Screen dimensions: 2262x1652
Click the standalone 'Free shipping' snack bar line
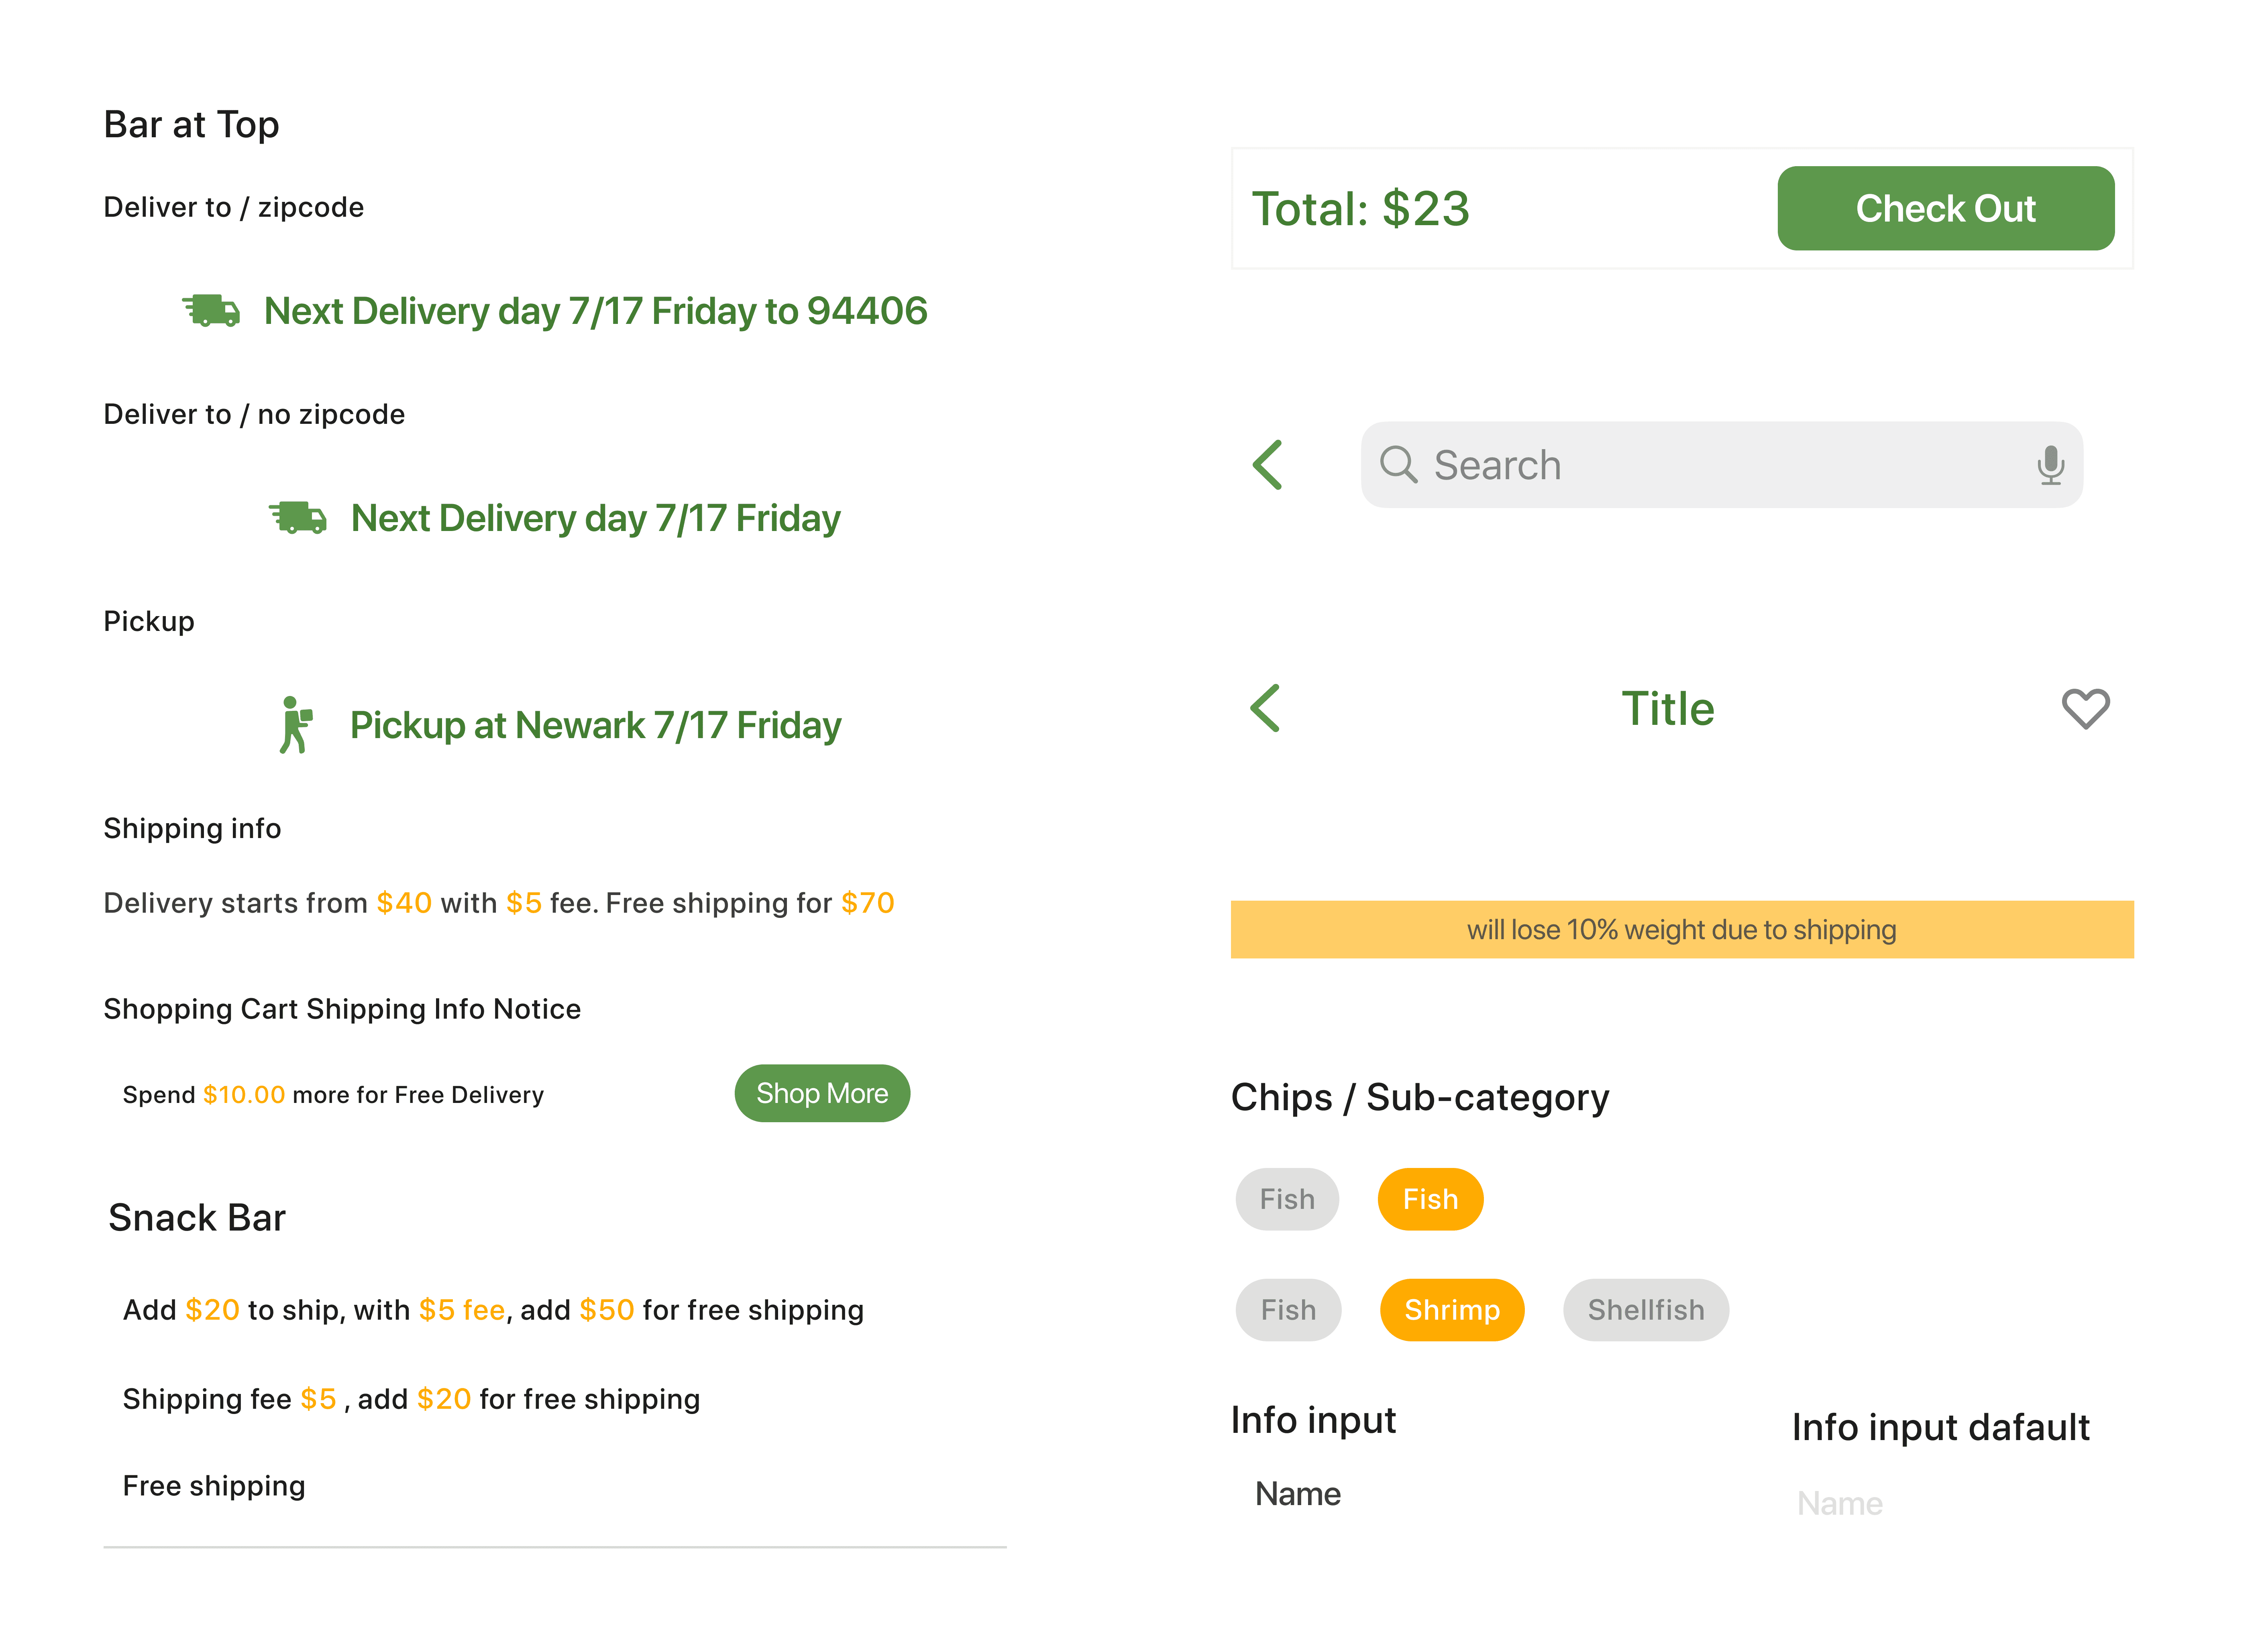(214, 1486)
